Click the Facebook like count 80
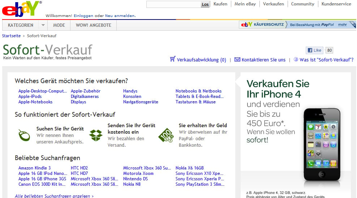Viewport: 357px width, 198px height. pyautogui.click(x=329, y=50)
